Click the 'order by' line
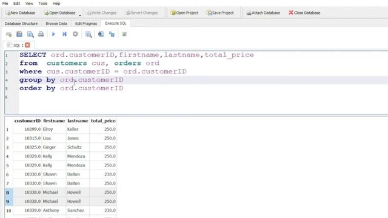 (x=72, y=88)
